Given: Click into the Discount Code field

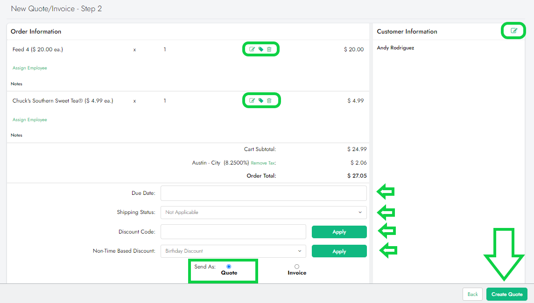Looking at the screenshot, I should [233, 232].
